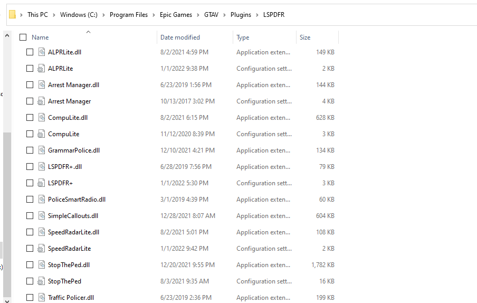Select the file named GrammarPolice.dll
The height and width of the screenshot is (303, 477).
(x=74, y=150)
